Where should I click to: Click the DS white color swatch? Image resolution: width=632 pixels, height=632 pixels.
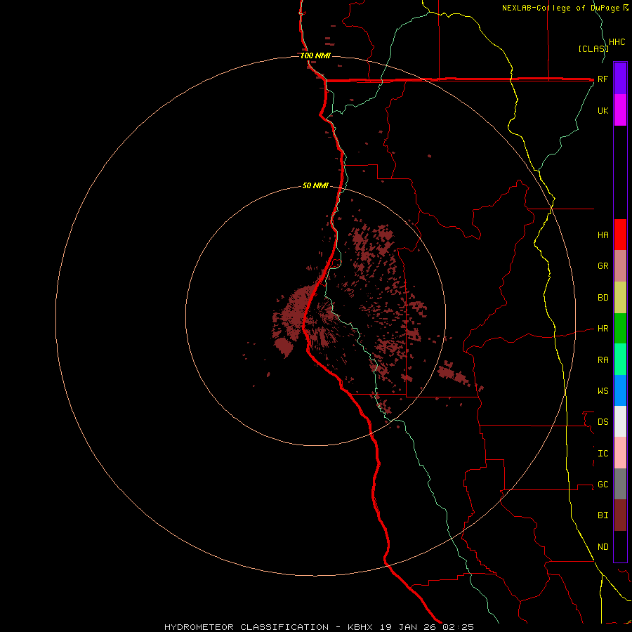(x=620, y=421)
